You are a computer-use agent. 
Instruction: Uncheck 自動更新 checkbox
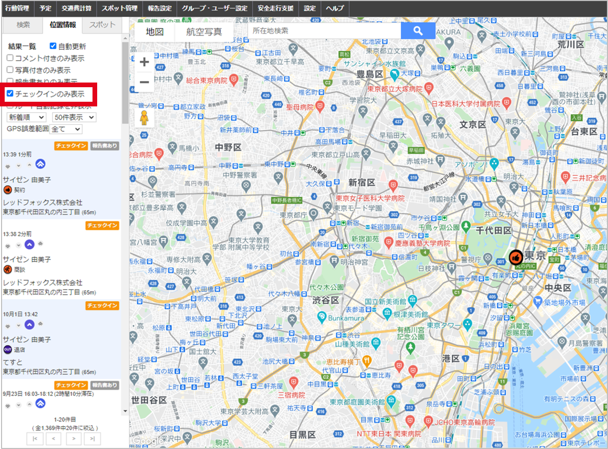click(53, 46)
